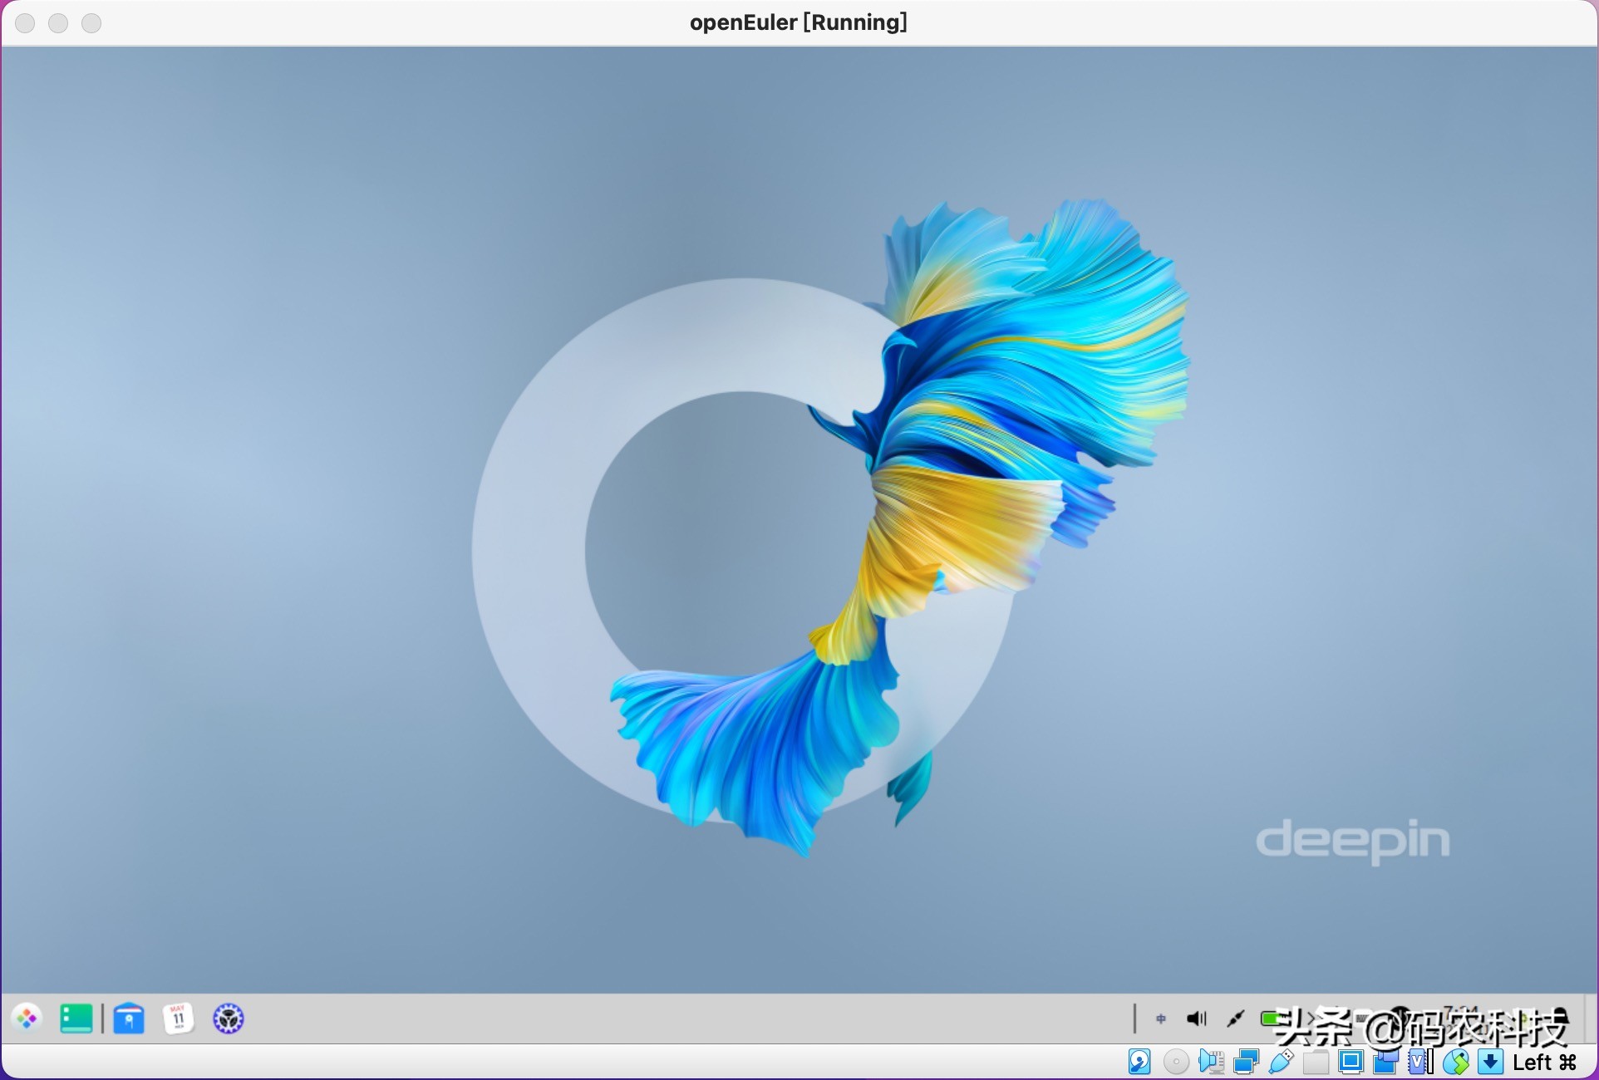This screenshot has height=1080, width=1599.
Task: Toggle the keyboard capture arrow indicator
Action: [x=1491, y=1062]
